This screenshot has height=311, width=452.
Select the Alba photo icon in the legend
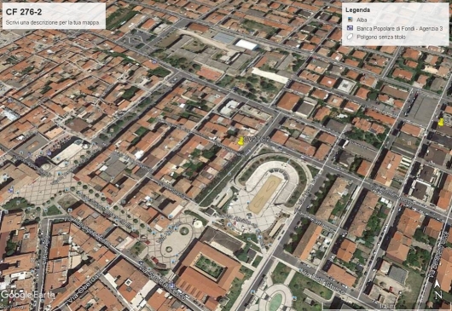pos(350,20)
